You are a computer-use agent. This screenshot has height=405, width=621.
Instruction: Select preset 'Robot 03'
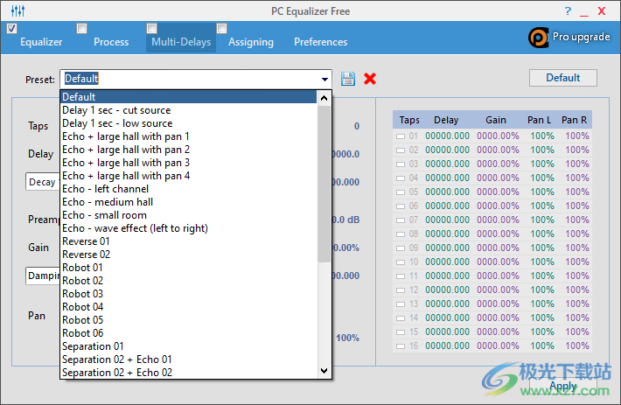[x=189, y=293]
